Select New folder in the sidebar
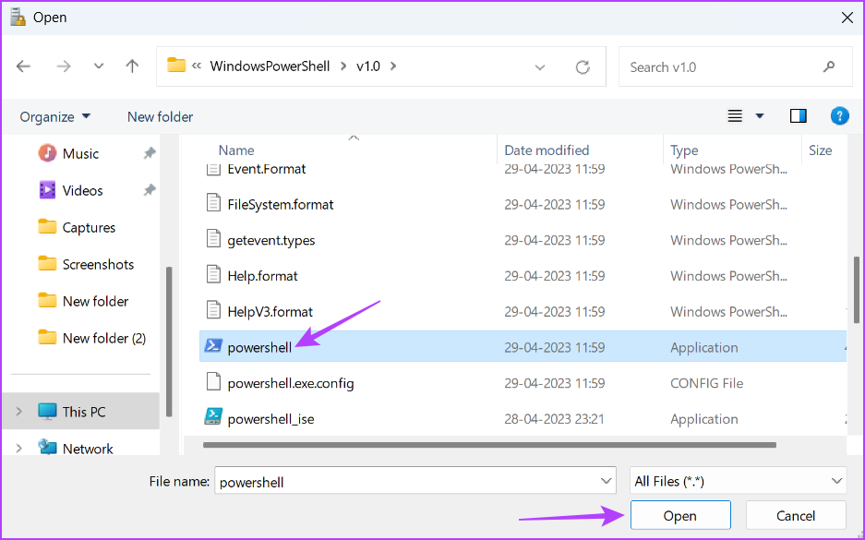Image resolution: width=865 pixels, height=540 pixels. pyautogui.click(x=95, y=302)
